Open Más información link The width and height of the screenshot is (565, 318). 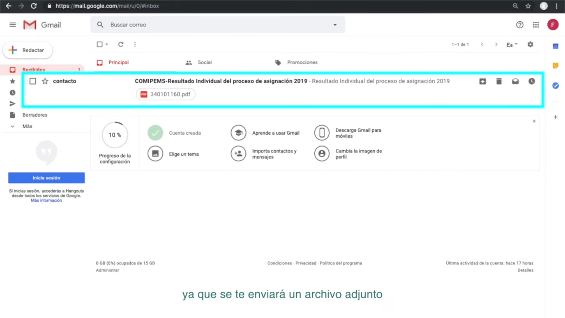point(46,201)
